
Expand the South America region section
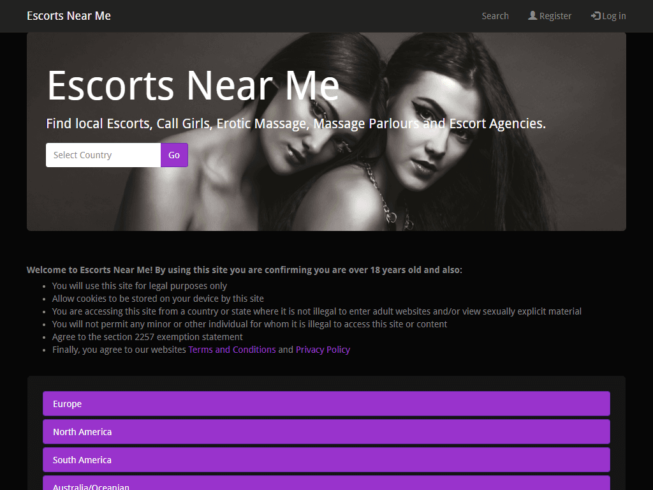[x=326, y=459]
